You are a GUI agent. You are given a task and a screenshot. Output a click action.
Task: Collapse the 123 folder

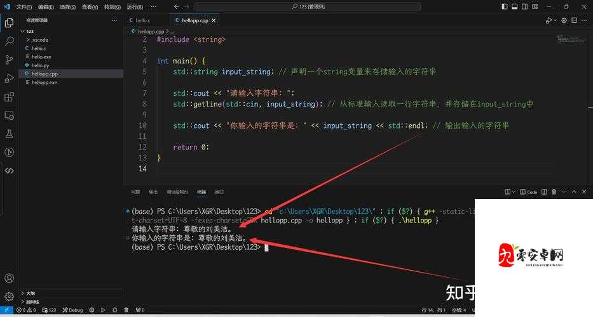71,31
